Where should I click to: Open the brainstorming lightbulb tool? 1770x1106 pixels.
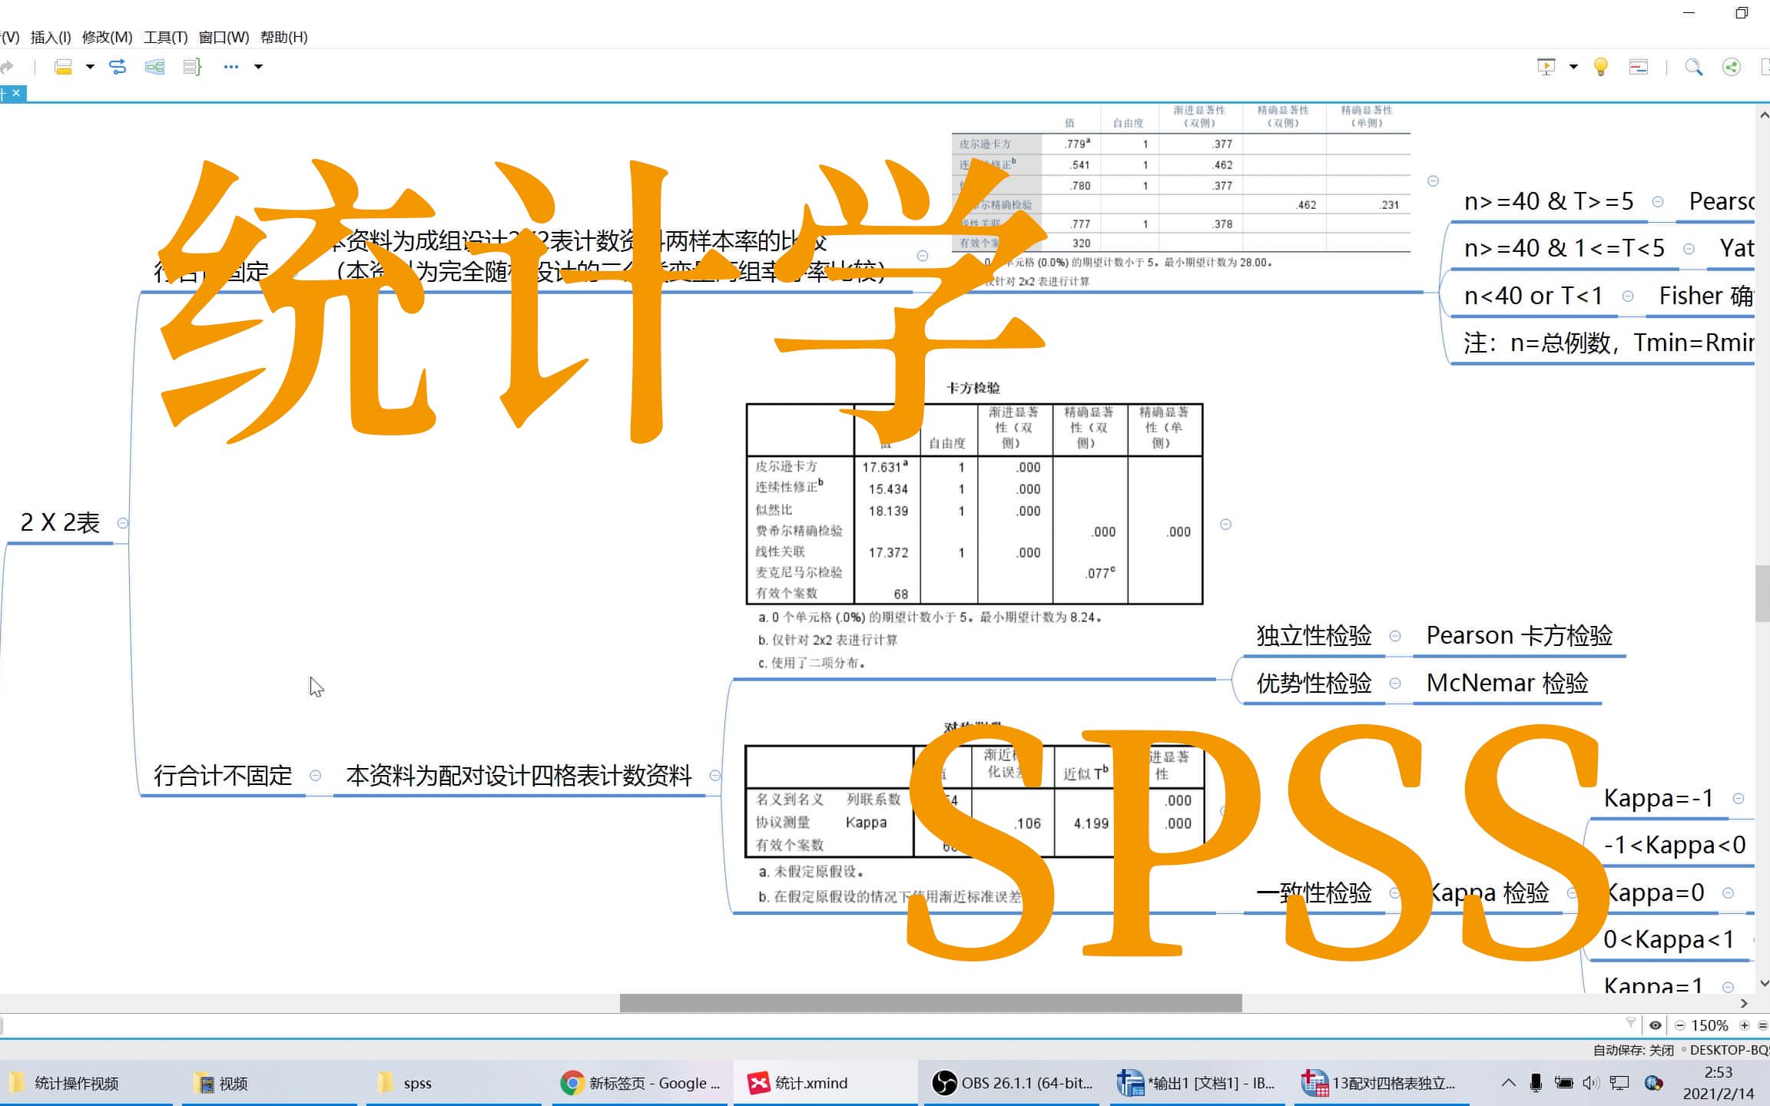point(1601,67)
